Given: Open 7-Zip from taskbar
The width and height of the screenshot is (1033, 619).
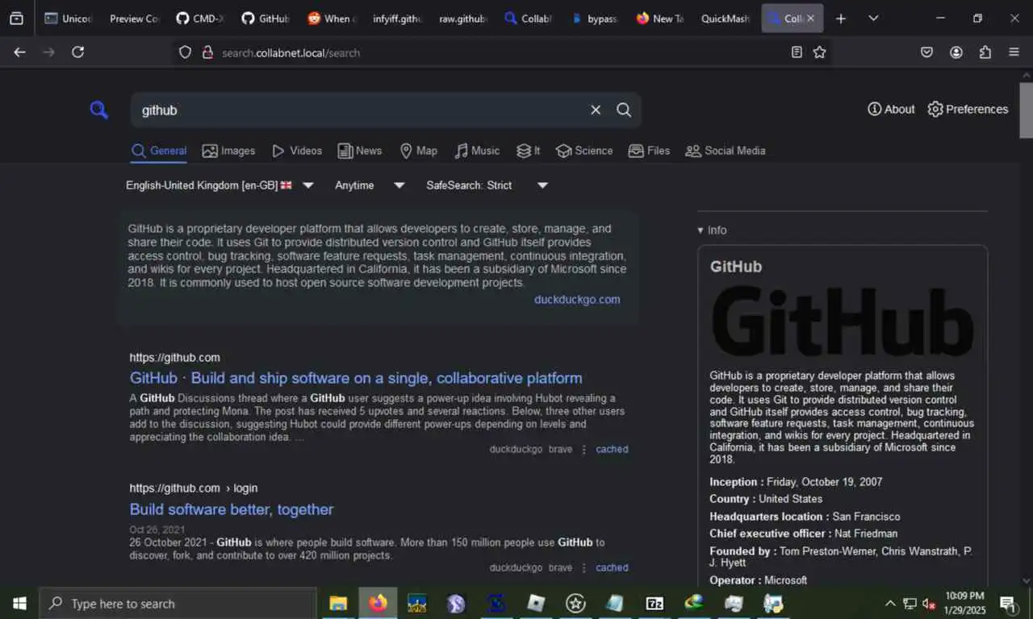Looking at the screenshot, I should click(x=655, y=603).
